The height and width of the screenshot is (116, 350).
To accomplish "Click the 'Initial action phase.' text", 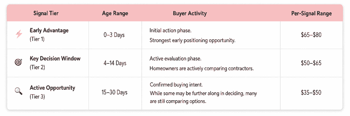I will pyautogui.click(x=171, y=30).
